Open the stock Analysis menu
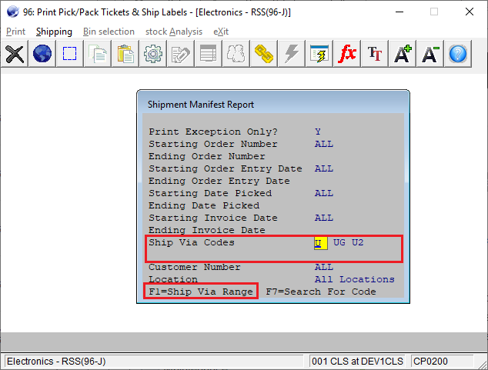Screen dimensions: 488x370 tap(174, 32)
